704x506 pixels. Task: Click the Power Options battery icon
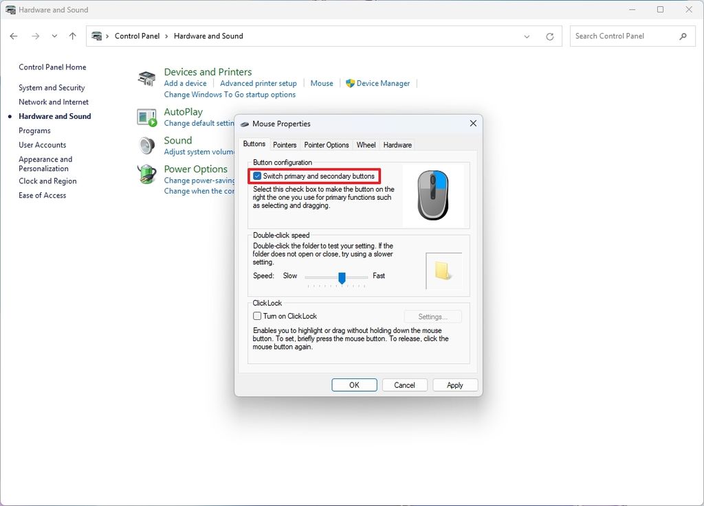point(146,174)
